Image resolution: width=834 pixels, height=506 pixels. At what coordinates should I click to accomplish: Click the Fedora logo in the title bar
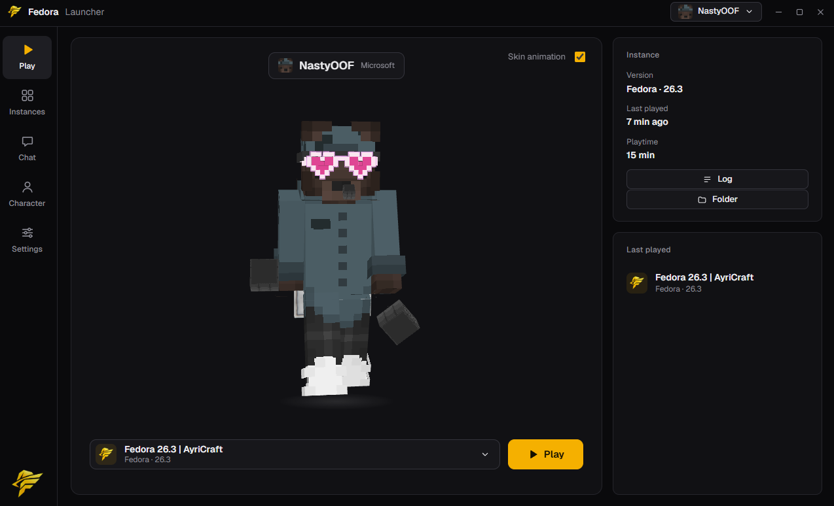(x=15, y=12)
